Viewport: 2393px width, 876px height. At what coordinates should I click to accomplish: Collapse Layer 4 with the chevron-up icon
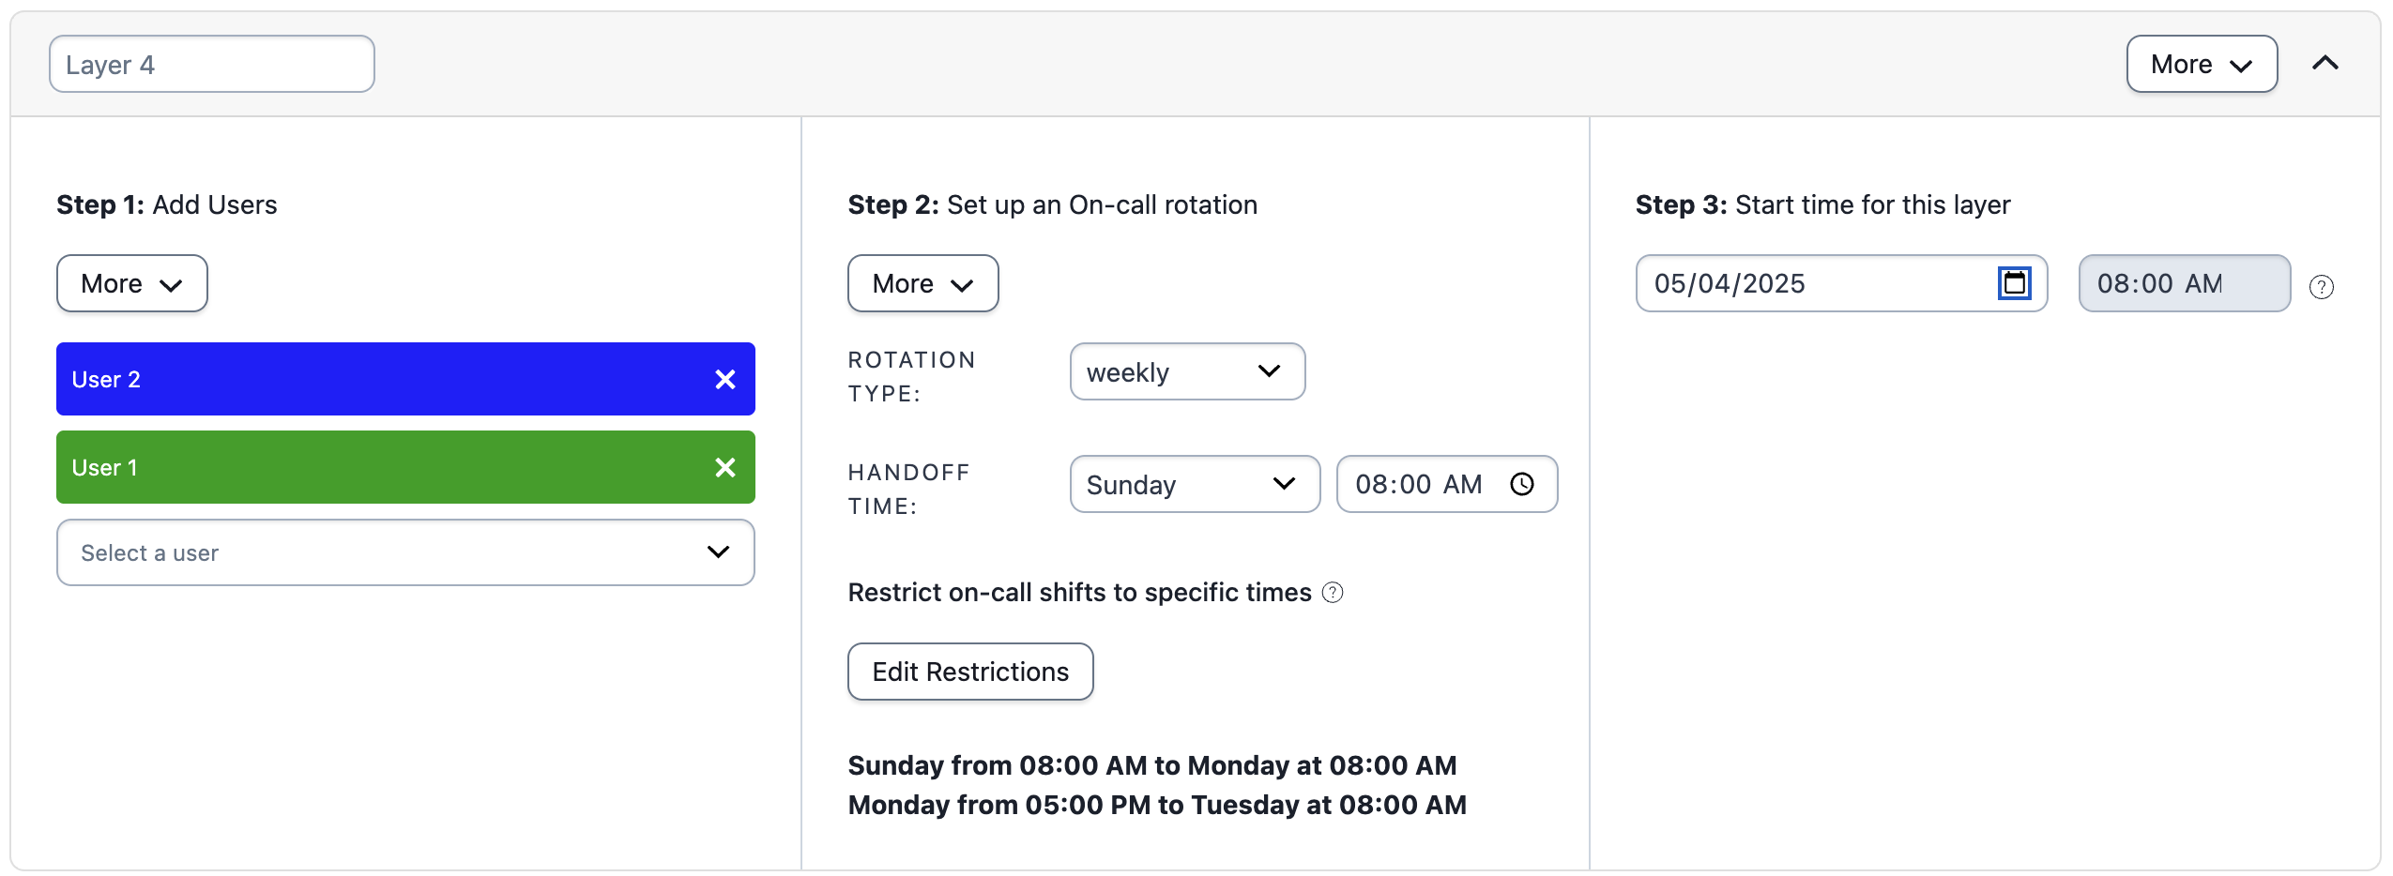click(x=2324, y=64)
